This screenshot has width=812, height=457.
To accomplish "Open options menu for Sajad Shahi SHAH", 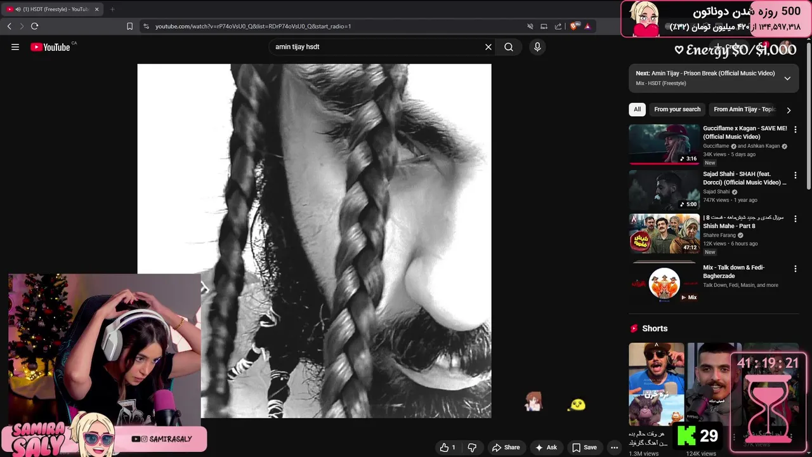I will (795, 175).
